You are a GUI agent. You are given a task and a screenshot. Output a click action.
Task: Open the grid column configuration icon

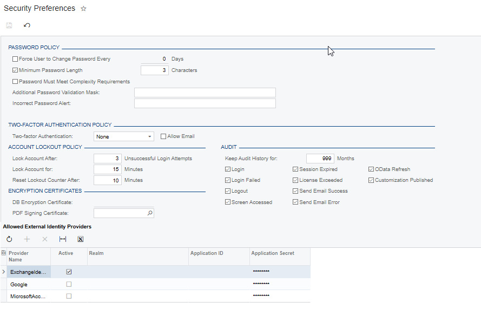(4, 253)
